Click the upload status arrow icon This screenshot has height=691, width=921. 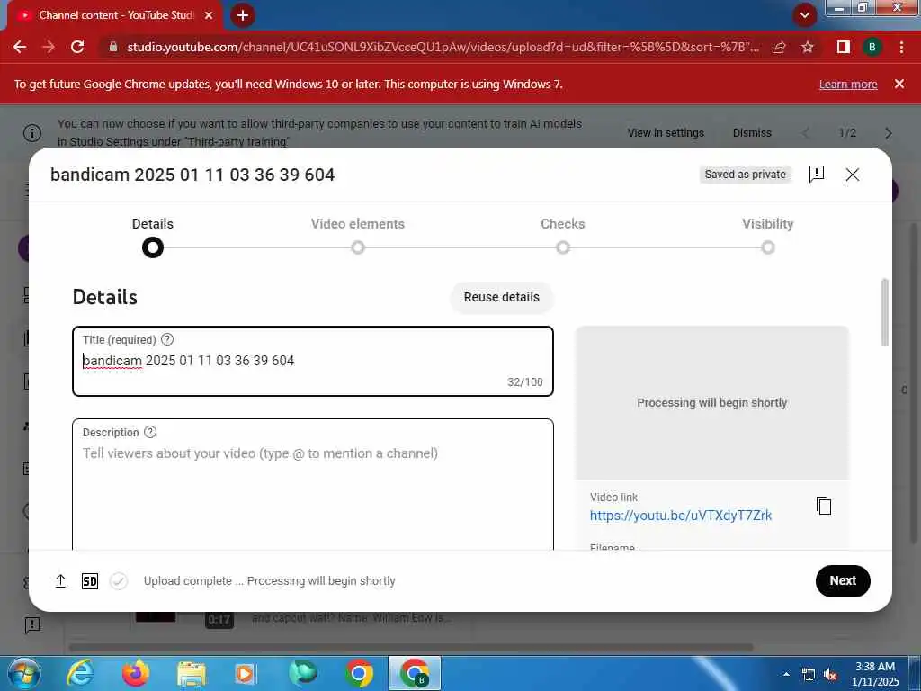[60, 581]
